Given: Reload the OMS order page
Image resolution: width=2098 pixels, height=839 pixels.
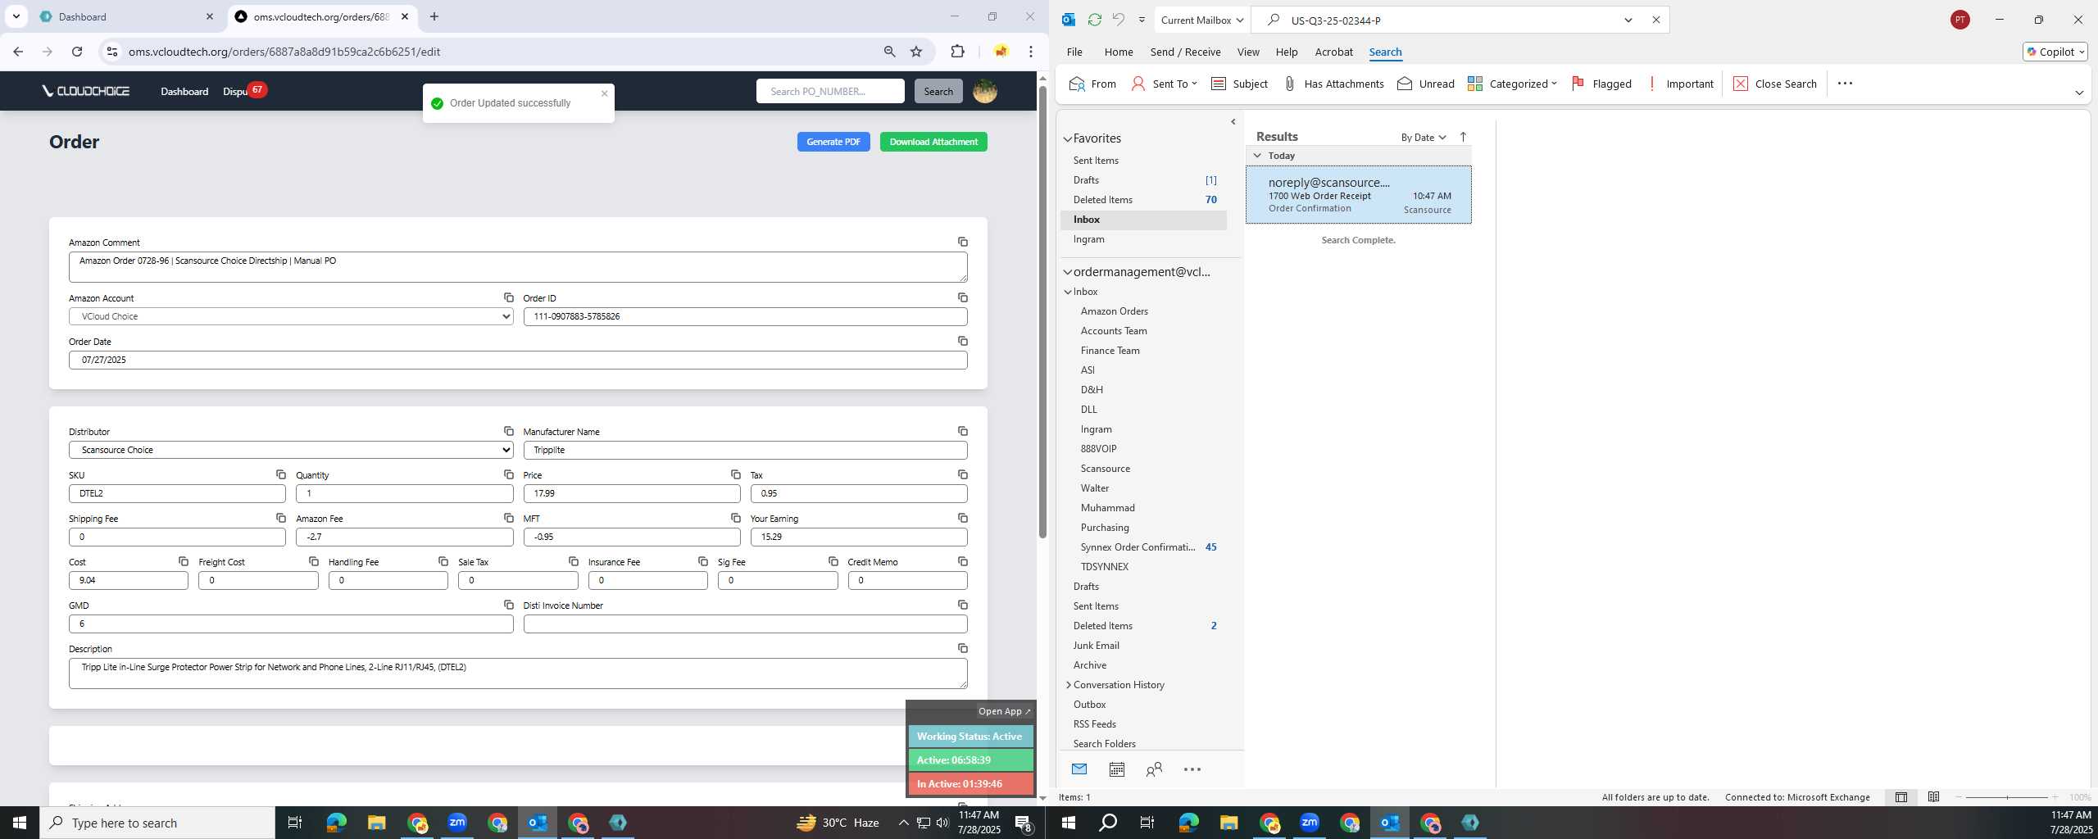Looking at the screenshot, I should pyautogui.click(x=77, y=52).
